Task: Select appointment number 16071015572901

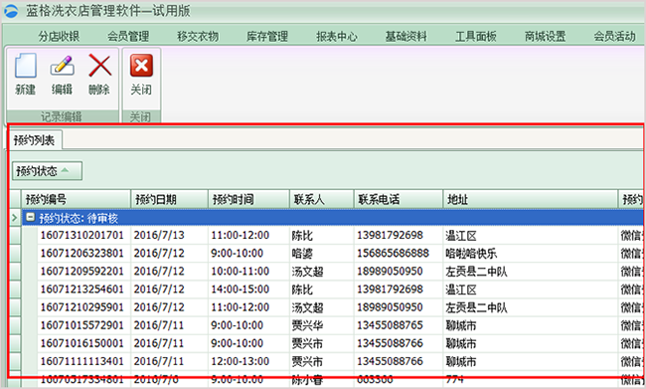Action: tap(81, 325)
